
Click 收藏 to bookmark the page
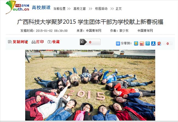tap(54, 42)
